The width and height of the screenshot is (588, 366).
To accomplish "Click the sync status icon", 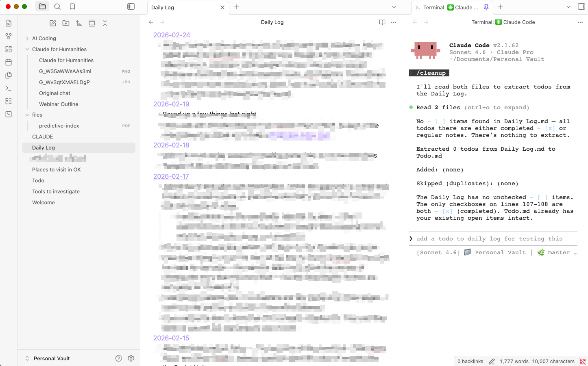I will [583, 362].
